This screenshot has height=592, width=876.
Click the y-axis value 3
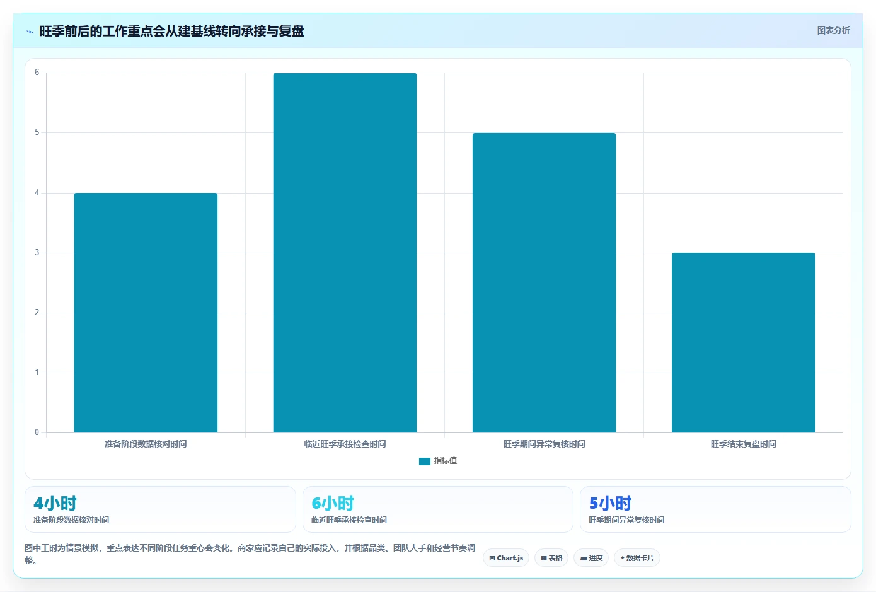[37, 253]
